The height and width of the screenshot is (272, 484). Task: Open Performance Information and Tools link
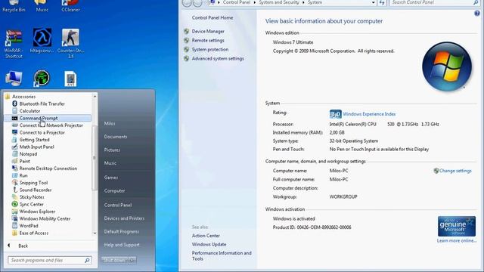pyautogui.click(x=222, y=255)
